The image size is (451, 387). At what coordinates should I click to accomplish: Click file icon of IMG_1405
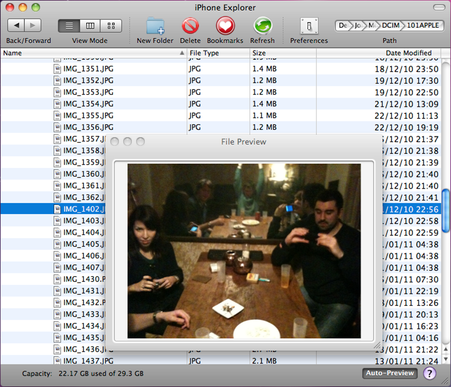57,244
